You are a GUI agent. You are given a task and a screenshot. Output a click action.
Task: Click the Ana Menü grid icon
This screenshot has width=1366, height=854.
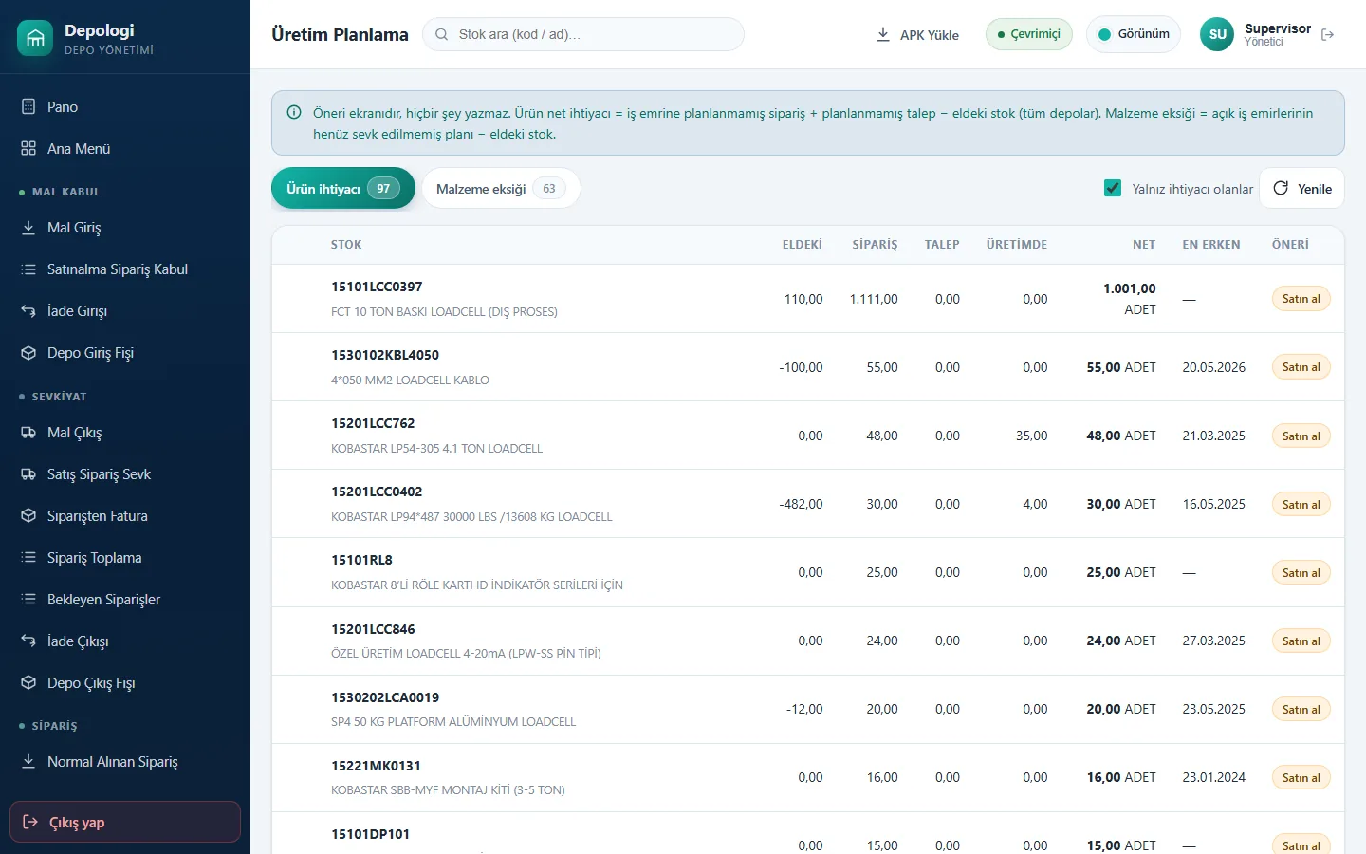[x=28, y=148]
